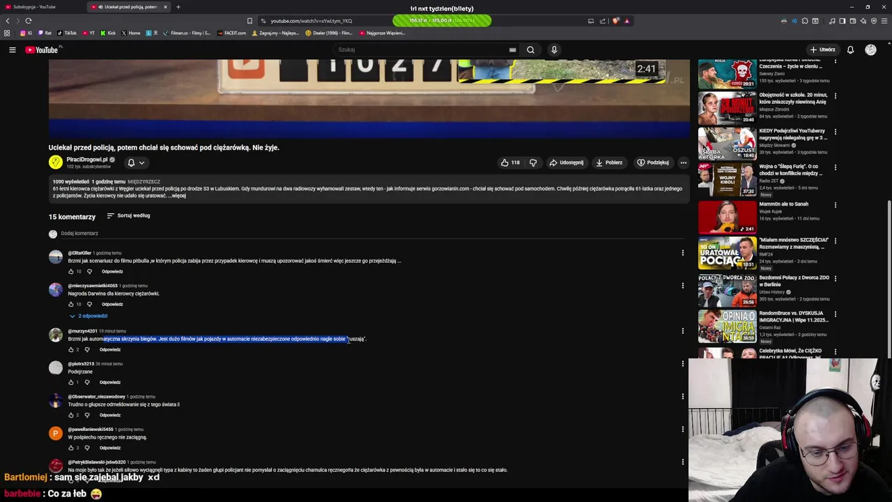Open options for Wojna o Ślepą Furię video
Screen dimensions: 892x502
(835, 167)
